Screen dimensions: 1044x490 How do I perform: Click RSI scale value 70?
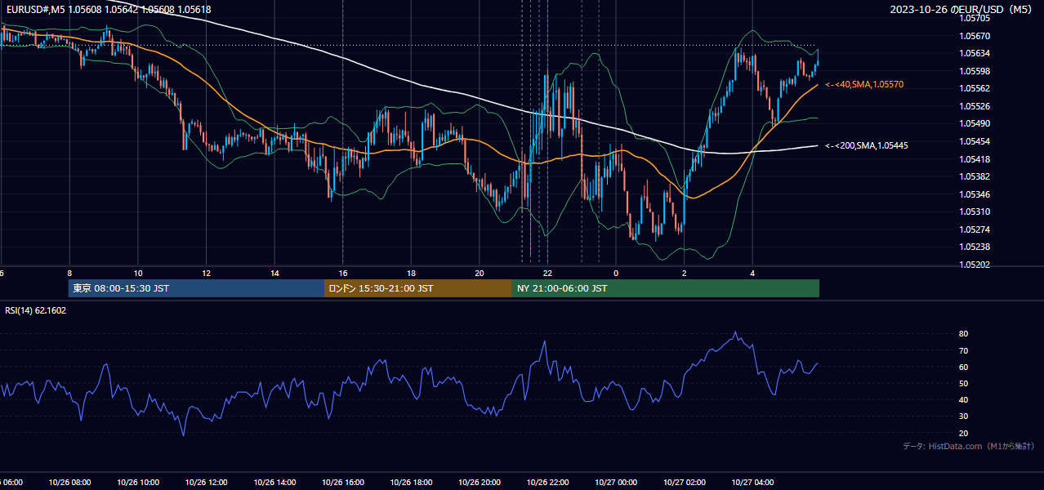(963, 350)
